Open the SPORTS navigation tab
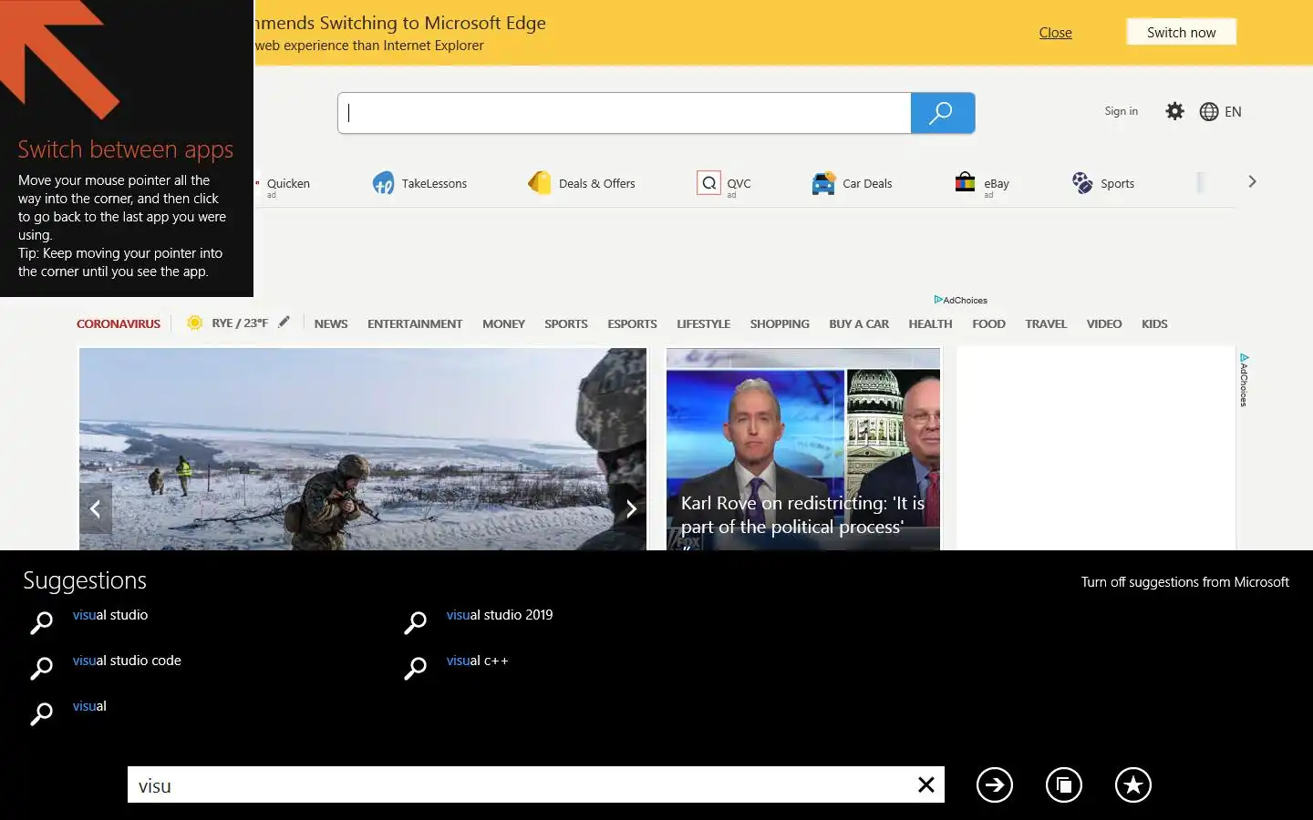The width and height of the screenshot is (1313, 820). (565, 323)
